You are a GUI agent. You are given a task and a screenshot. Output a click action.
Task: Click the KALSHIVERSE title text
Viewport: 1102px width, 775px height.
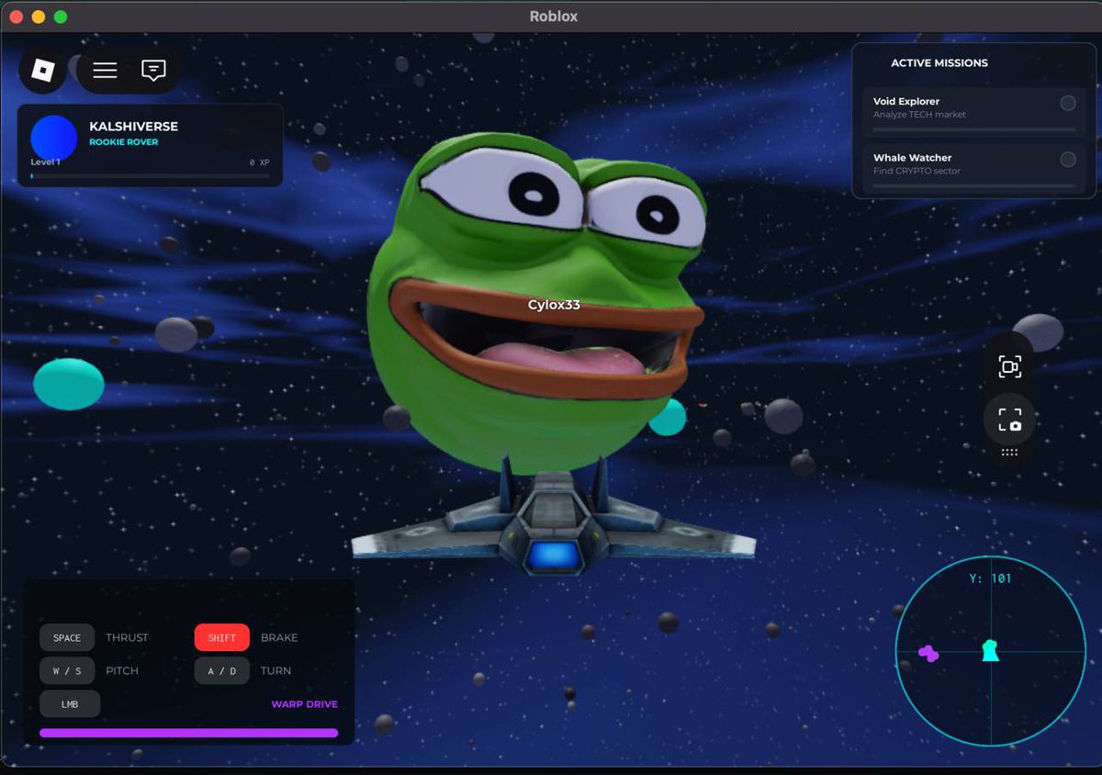tap(133, 126)
